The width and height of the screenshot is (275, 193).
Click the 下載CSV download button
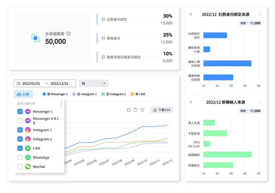coord(161,110)
